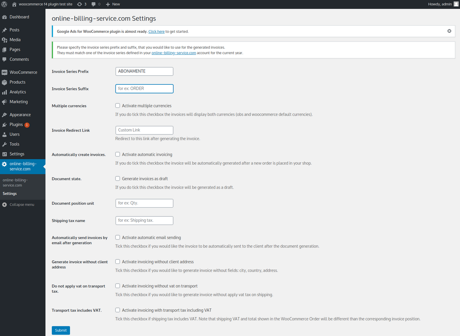Click the Appearance paintbrush icon
Image resolution: width=460 pixels, height=336 pixels.
click(x=4, y=115)
